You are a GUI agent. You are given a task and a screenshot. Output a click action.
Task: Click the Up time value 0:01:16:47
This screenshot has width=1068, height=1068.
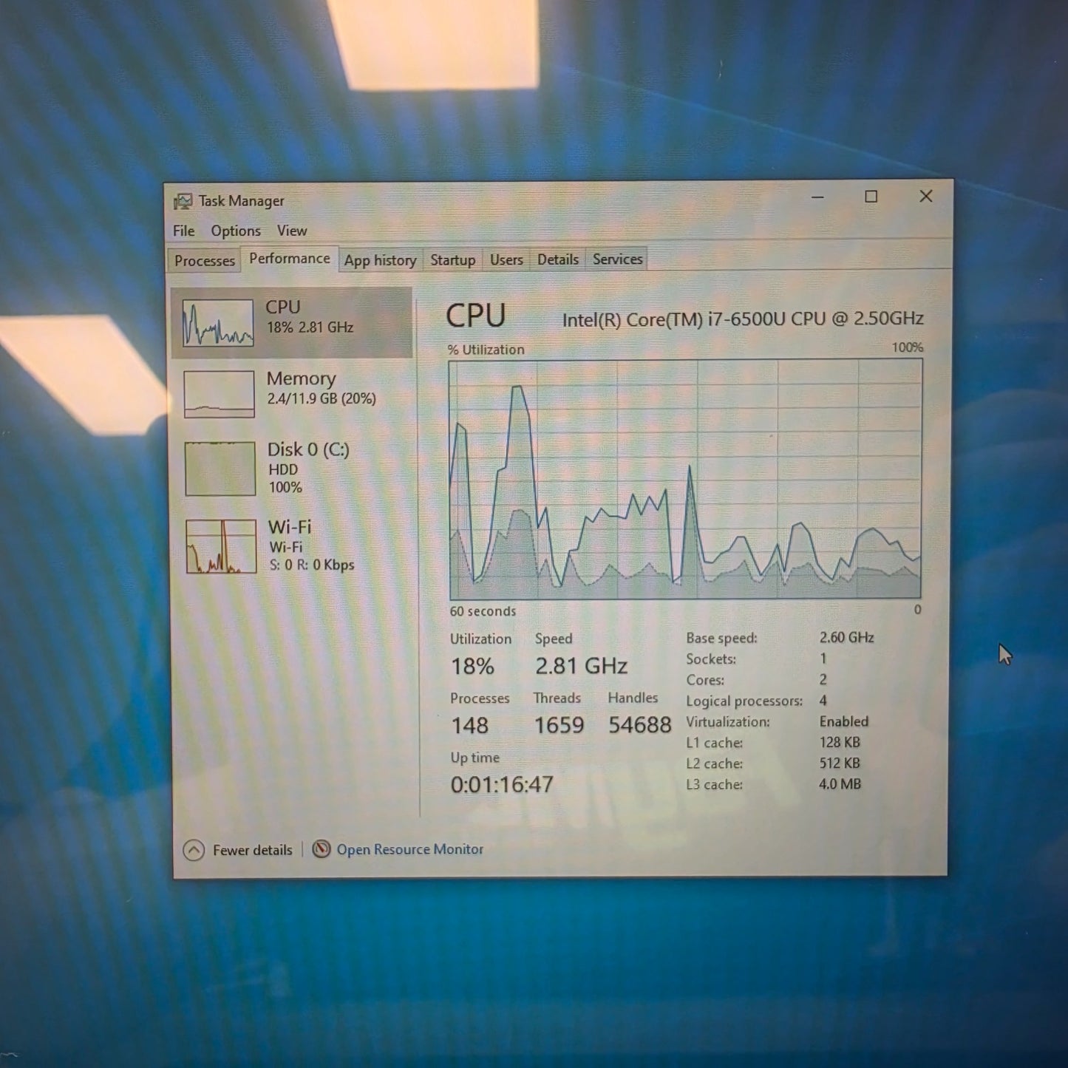click(502, 784)
